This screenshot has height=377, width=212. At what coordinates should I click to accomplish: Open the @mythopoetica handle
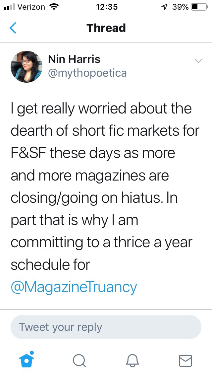point(87,73)
